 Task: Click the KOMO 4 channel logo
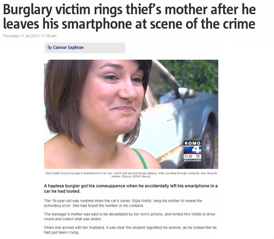tap(192, 151)
